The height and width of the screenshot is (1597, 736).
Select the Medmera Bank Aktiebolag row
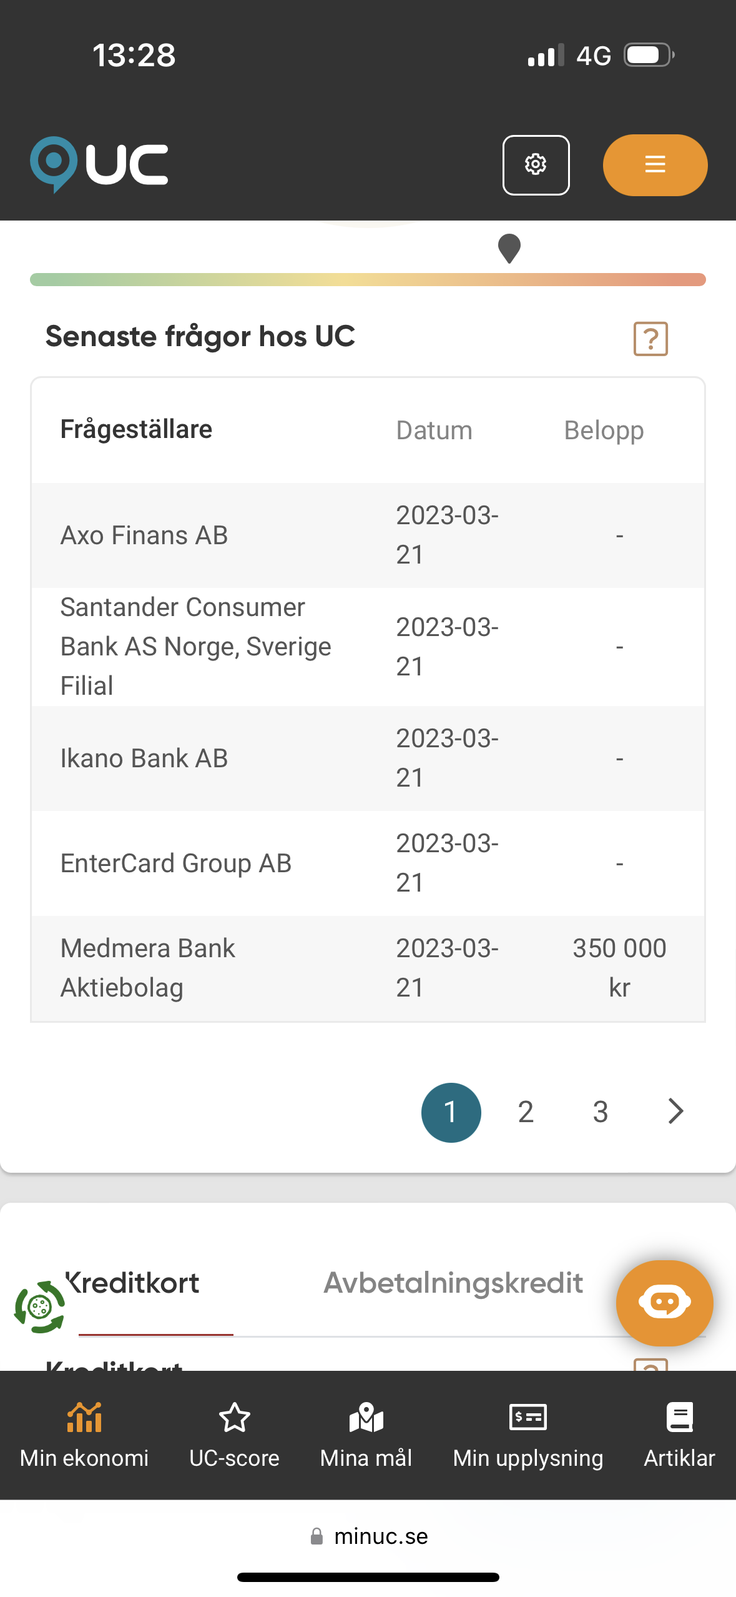click(368, 968)
